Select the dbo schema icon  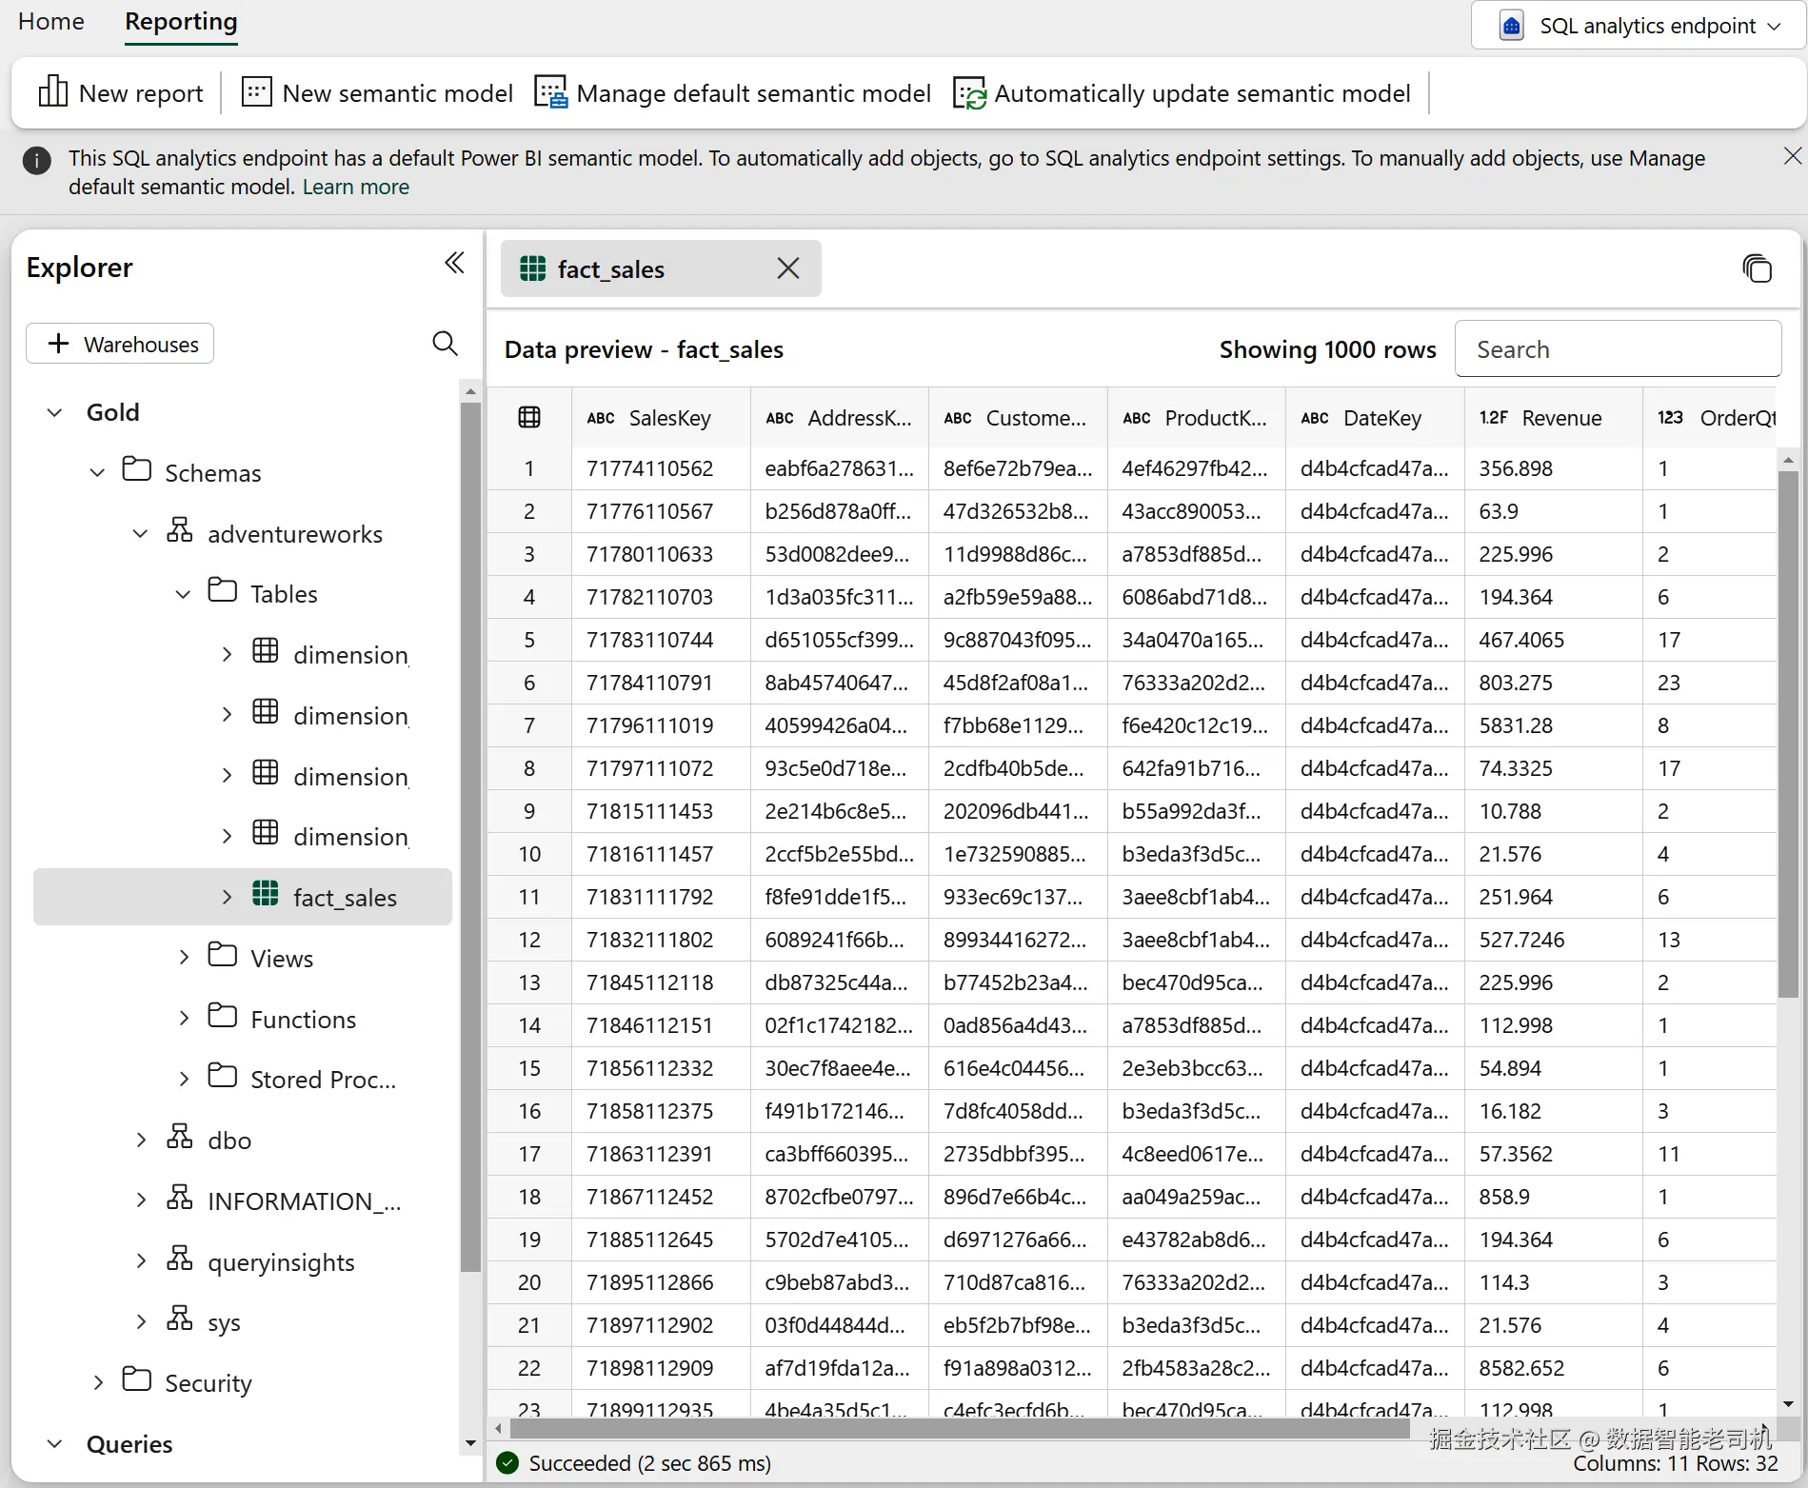point(179,1136)
